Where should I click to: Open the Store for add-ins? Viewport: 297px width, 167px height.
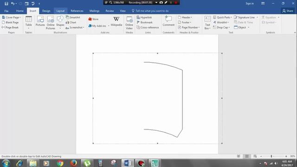(x=93, y=19)
